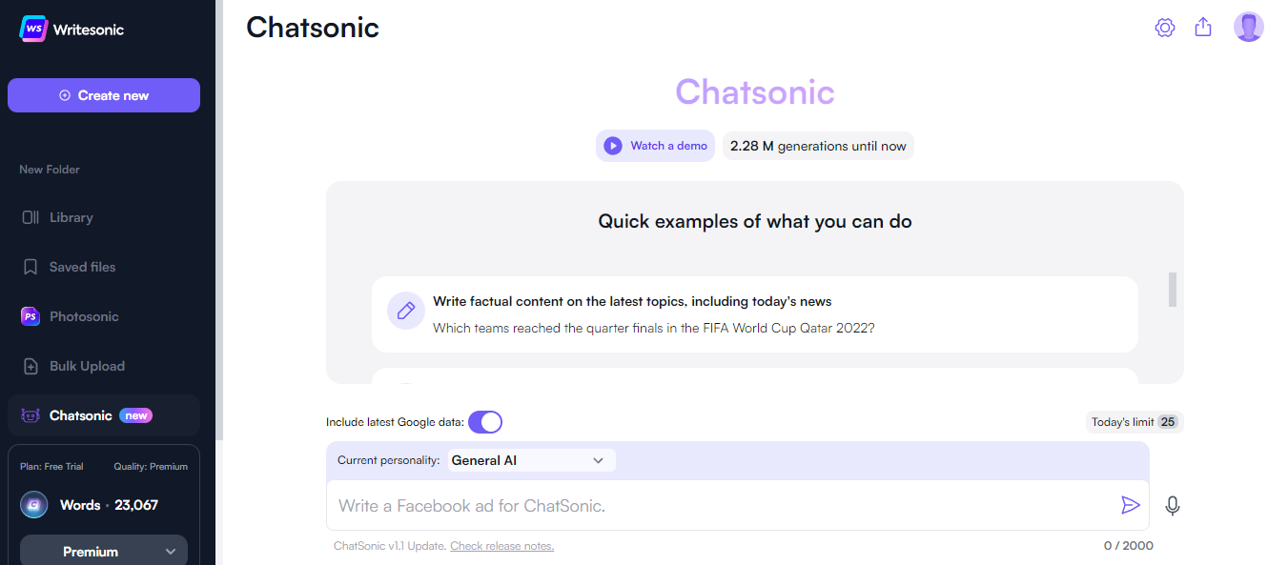The image size is (1268, 565).
Task: Click the Watch a demo button
Action: pyautogui.click(x=655, y=146)
